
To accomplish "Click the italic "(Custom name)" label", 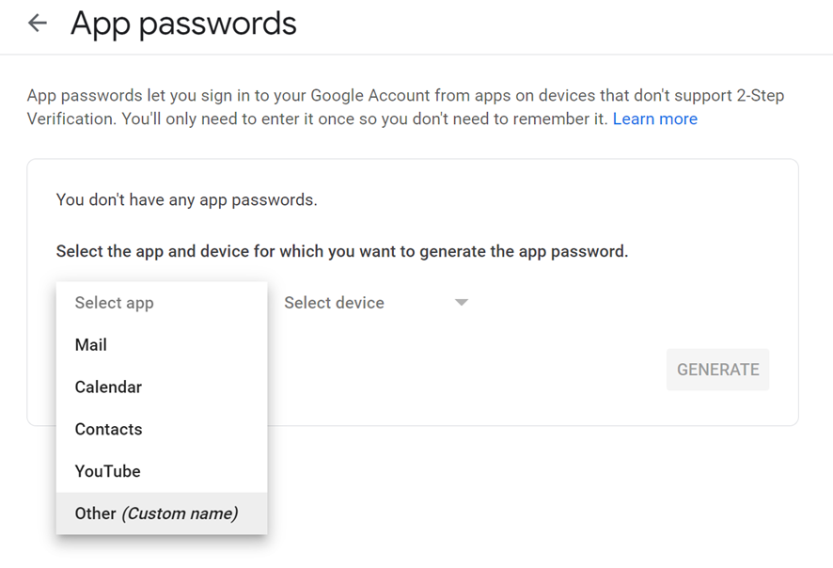I will [x=180, y=513].
